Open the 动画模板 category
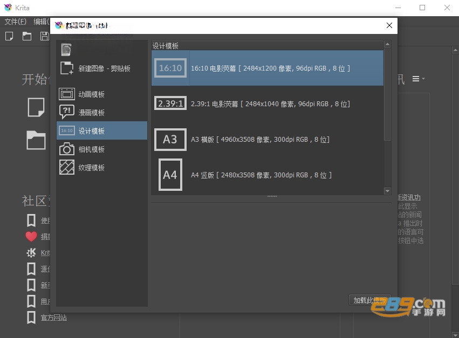Viewport: 459px width, 338px height. (x=102, y=94)
